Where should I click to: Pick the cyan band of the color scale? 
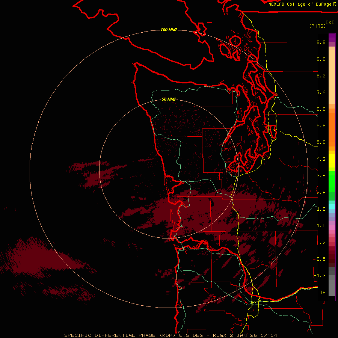[332, 206]
